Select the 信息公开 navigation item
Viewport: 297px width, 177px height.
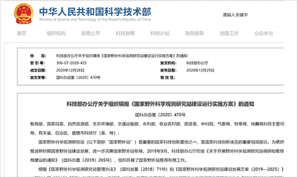point(91,33)
